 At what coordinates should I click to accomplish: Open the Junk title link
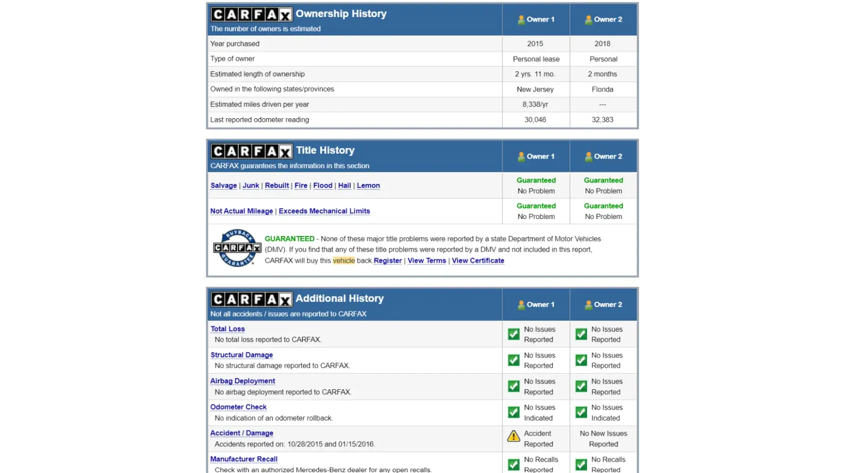(x=251, y=185)
